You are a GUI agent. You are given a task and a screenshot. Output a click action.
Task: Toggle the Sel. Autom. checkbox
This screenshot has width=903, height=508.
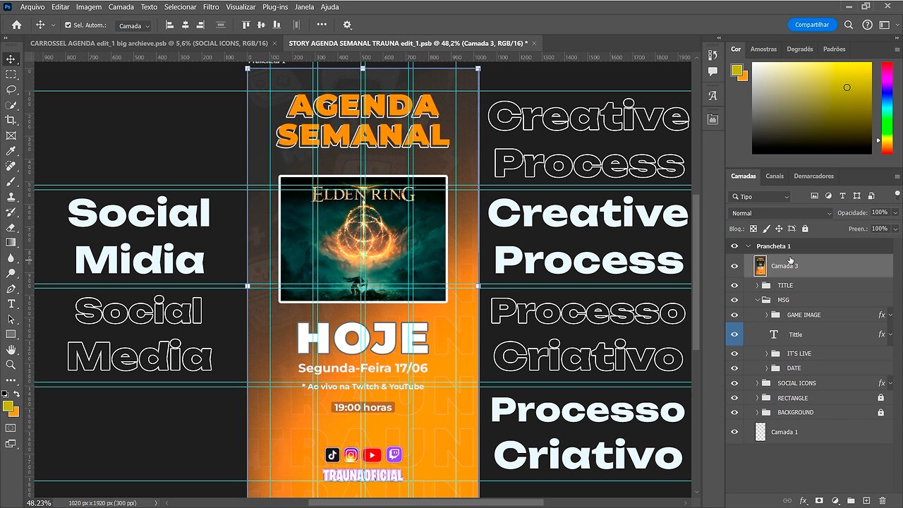pos(68,25)
